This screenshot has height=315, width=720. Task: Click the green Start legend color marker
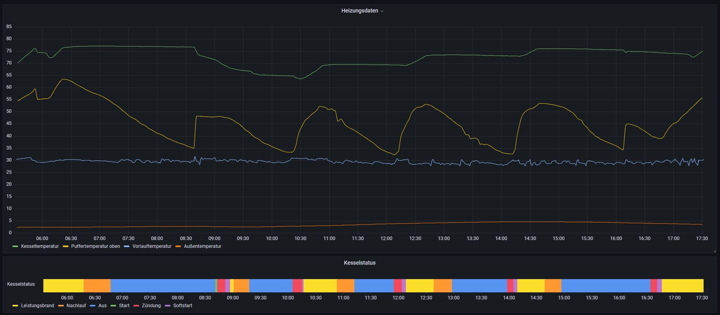113,306
